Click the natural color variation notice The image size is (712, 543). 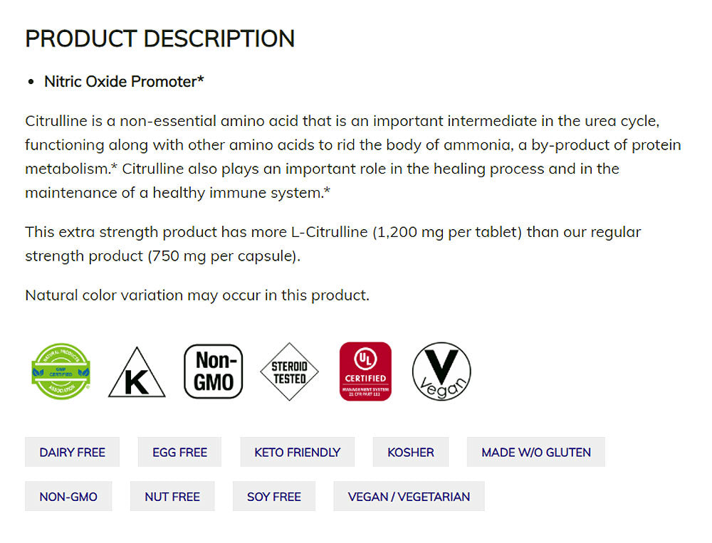tap(197, 295)
